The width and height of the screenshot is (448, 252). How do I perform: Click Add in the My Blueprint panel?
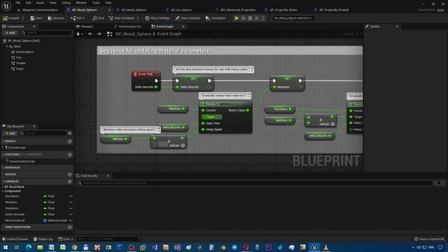(x=10, y=133)
